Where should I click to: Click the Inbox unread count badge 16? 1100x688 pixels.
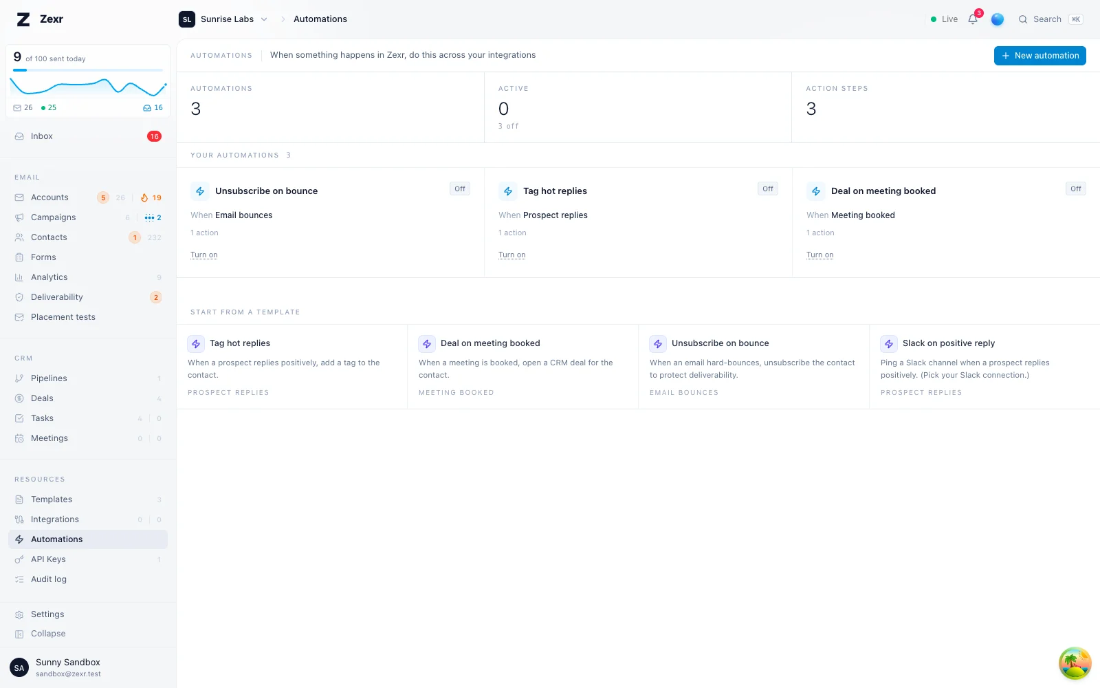(155, 136)
